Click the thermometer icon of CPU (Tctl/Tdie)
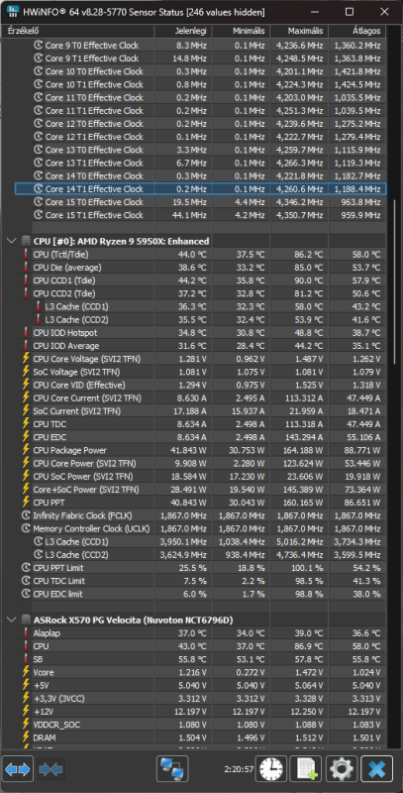403x793 pixels. point(26,255)
